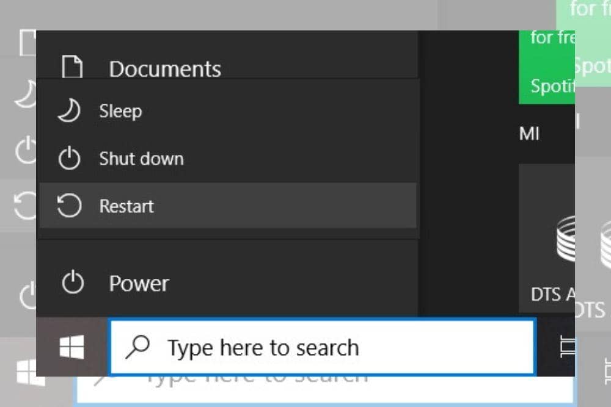Click the MI tile group header
This screenshot has height=407, width=611.
pos(529,133)
